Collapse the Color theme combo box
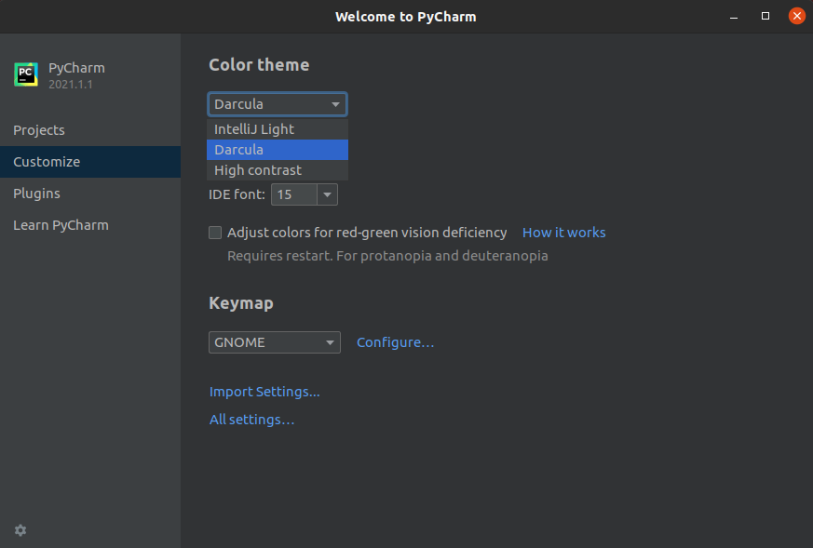This screenshot has width=813, height=548. (x=278, y=104)
